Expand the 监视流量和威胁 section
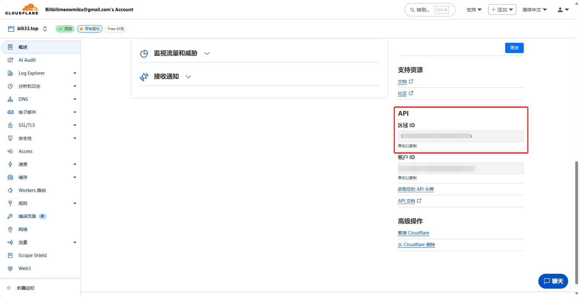 [207, 54]
